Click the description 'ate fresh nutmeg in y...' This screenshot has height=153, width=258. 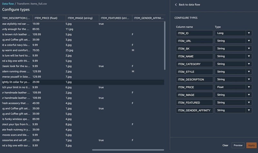(16, 130)
